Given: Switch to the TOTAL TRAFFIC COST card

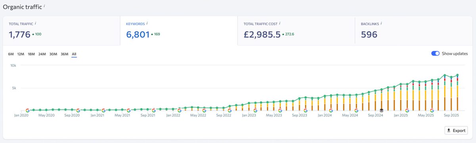Looking at the screenshot, I should (x=296, y=31).
